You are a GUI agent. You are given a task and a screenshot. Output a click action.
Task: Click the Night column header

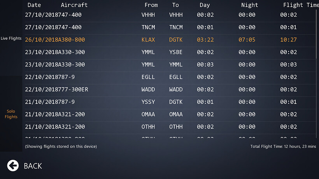tap(249, 5)
